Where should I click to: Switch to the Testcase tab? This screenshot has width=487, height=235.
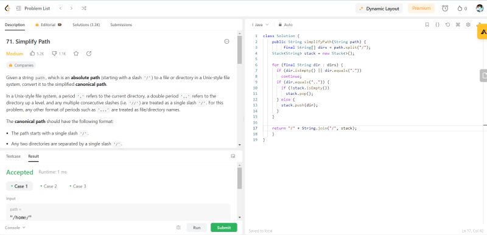click(13, 156)
